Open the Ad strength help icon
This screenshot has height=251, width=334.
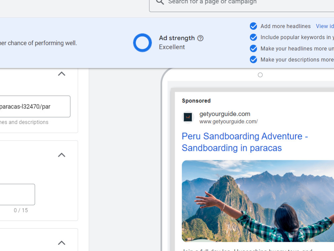200,38
